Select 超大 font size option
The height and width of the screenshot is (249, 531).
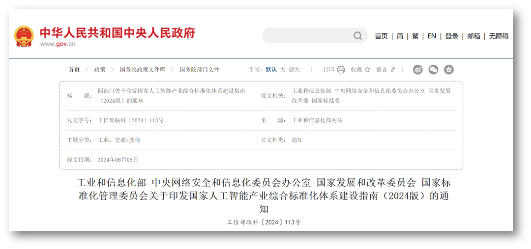[x=294, y=70]
